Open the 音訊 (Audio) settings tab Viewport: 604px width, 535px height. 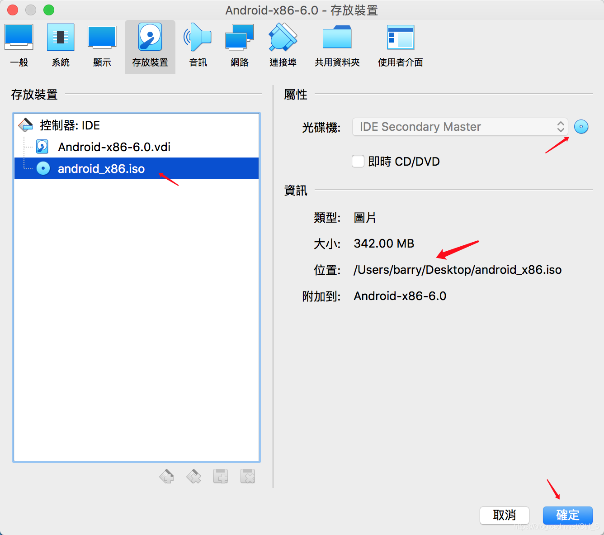click(198, 46)
